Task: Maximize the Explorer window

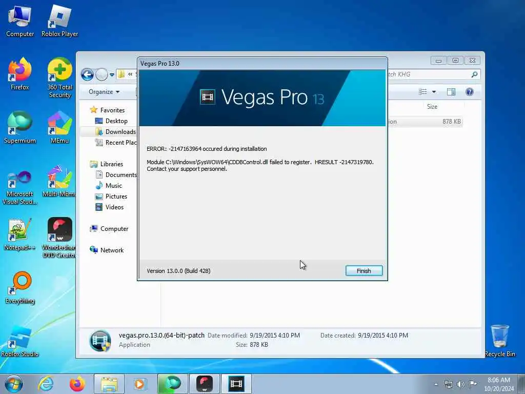Action: point(455,61)
